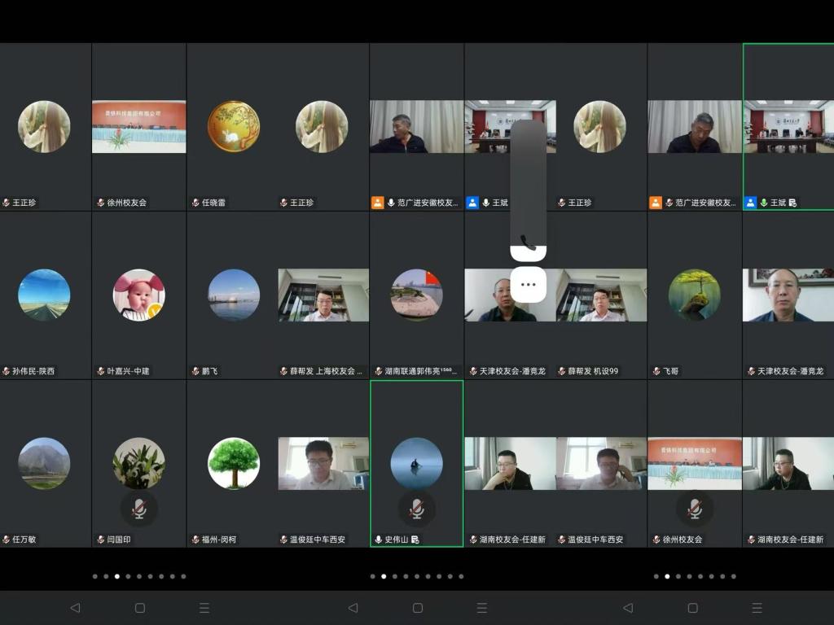The width and height of the screenshot is (834, 625).
Task: Unmute via large mic icon on 史伟山's tile
Action: (x=417, y=509)
